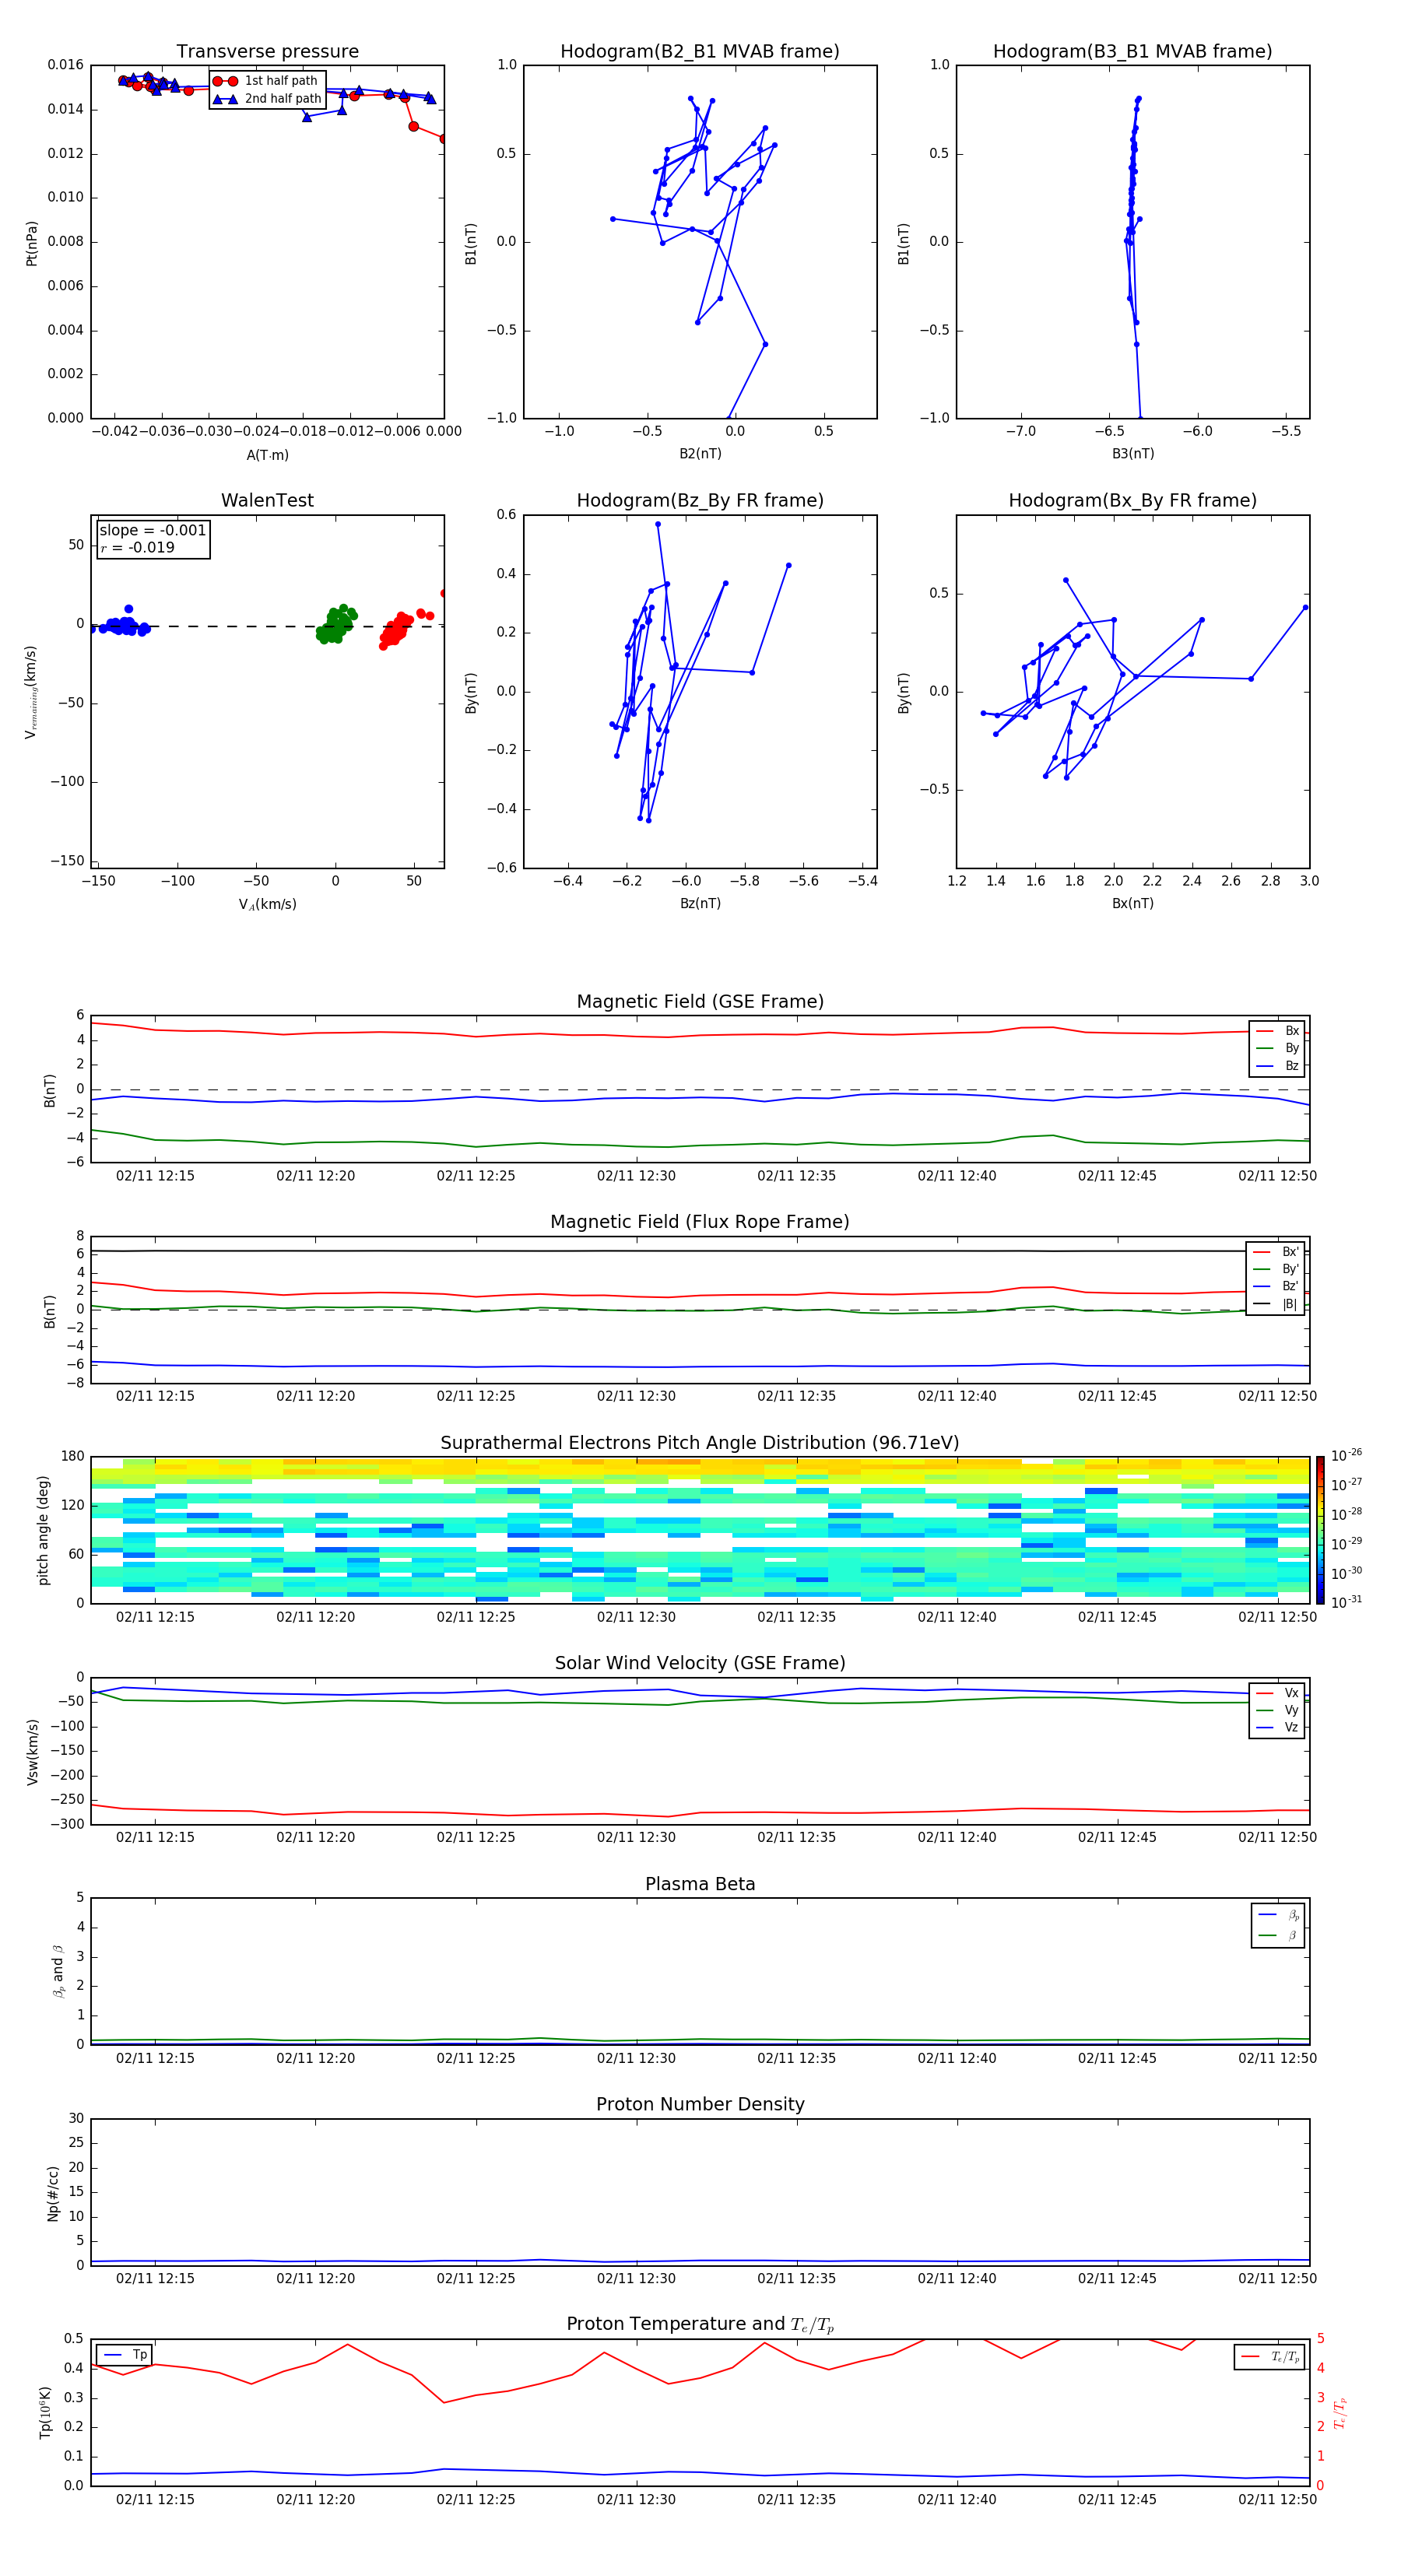1401x2568 pixels.
Task: Click "Bz" in the GSE magnetic field legend
Action: pyautogui.click(x=1277, y=1067)
